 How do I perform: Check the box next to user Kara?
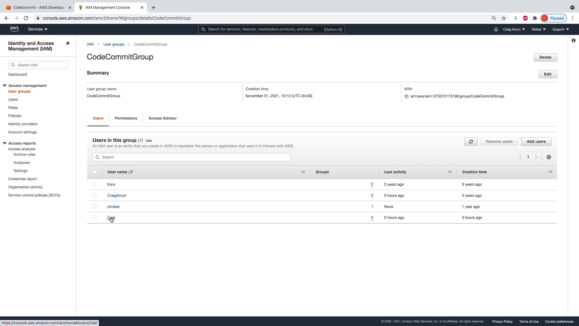click(94, 184)
